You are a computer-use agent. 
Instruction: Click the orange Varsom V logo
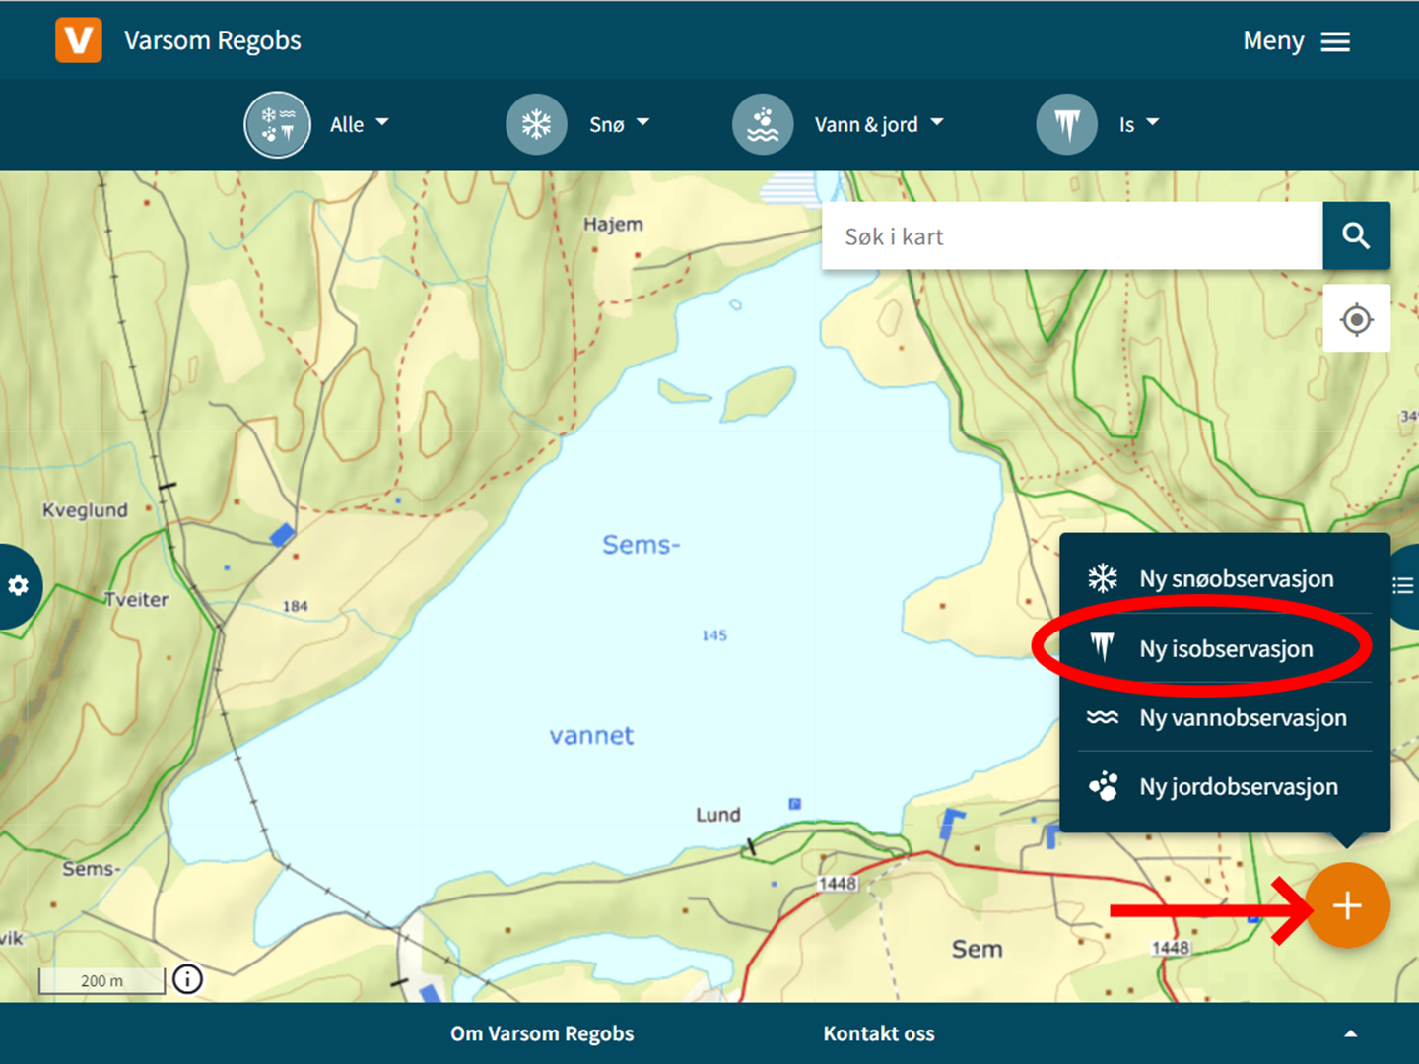pyautogui.click(x=79, y=40)
